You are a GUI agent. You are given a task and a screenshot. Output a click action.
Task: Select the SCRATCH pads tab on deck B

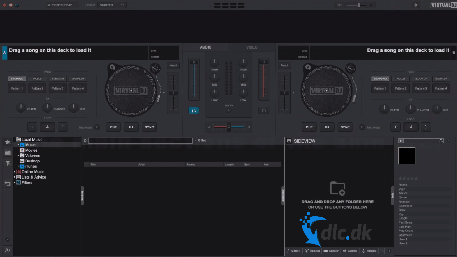click(421, 78)
